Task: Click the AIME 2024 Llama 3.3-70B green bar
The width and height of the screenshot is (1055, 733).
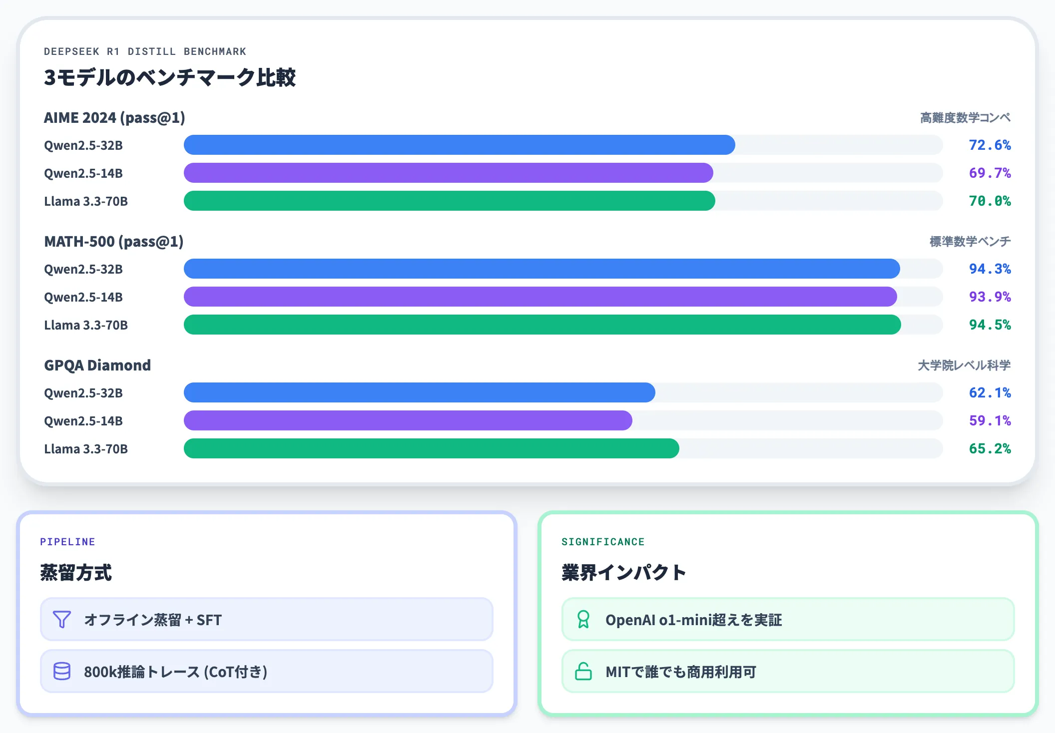Action: click(x=450, y=201)
